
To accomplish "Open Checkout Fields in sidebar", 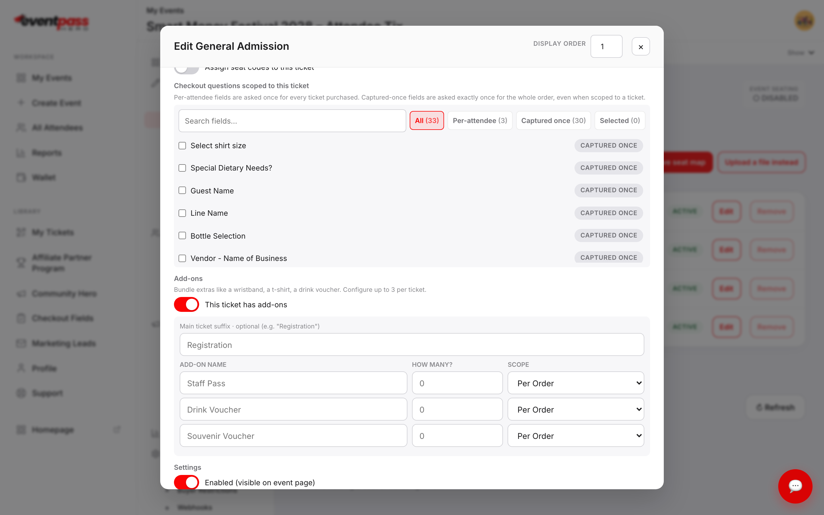I will [x=63, y=318].
